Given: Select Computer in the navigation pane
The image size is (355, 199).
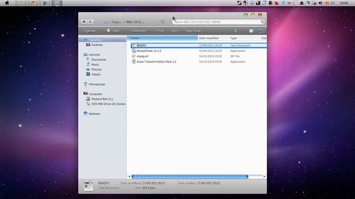Looking at the screenshot, I should point(95,94).
